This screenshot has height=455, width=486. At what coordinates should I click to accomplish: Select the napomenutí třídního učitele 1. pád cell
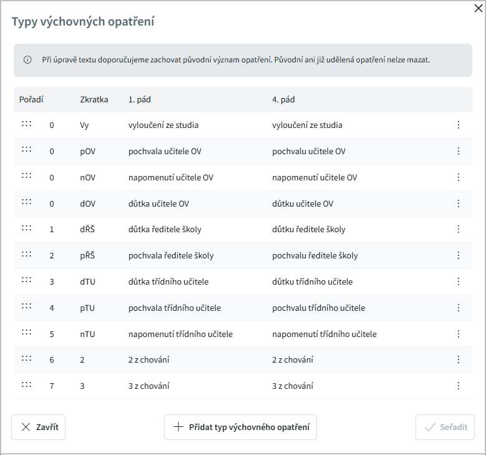pos(180,334)
